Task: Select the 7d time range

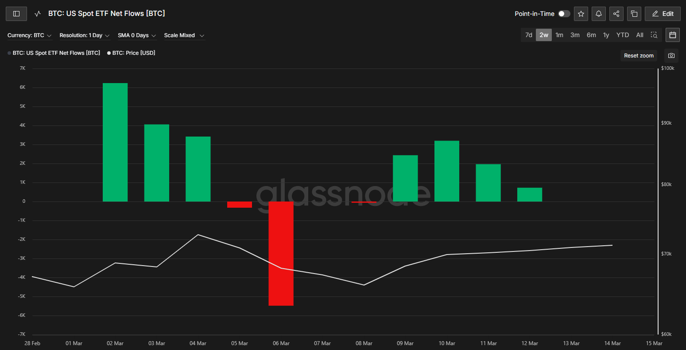Action: 528,35
